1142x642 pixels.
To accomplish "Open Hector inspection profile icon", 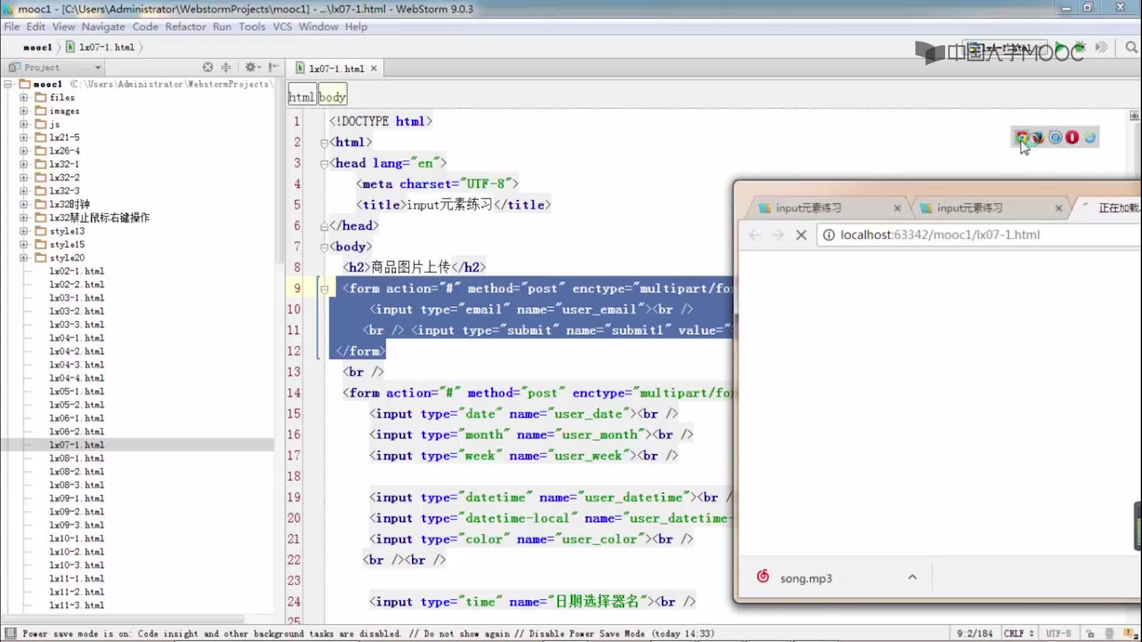I will (x=1109, y=634).
